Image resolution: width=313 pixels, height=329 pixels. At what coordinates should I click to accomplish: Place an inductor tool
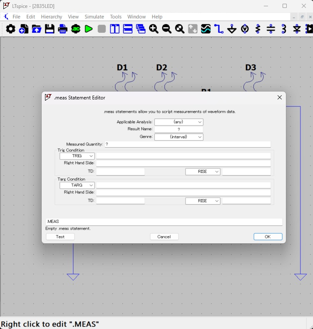click(284, 29)
